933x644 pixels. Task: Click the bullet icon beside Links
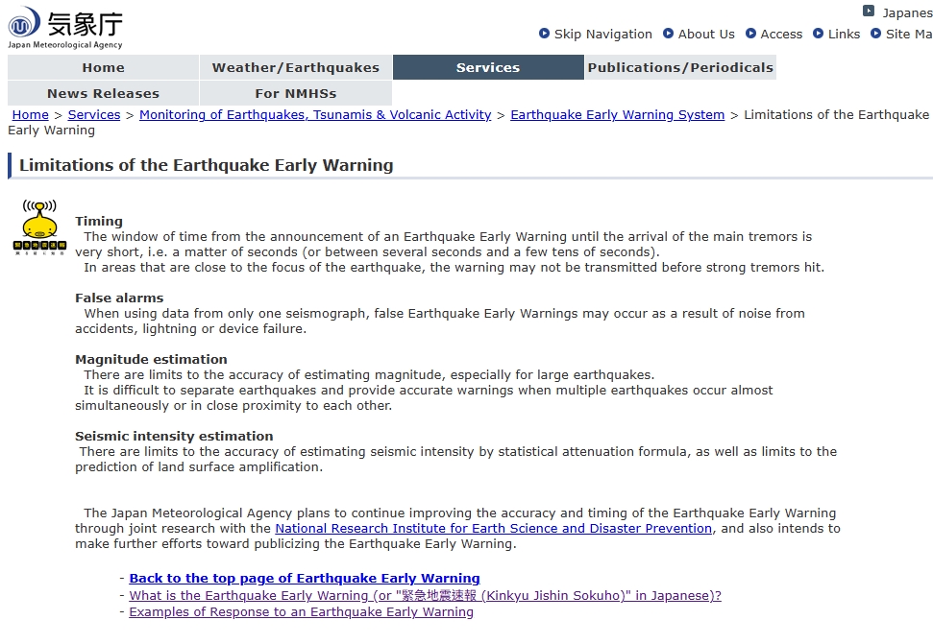(818, 34)
